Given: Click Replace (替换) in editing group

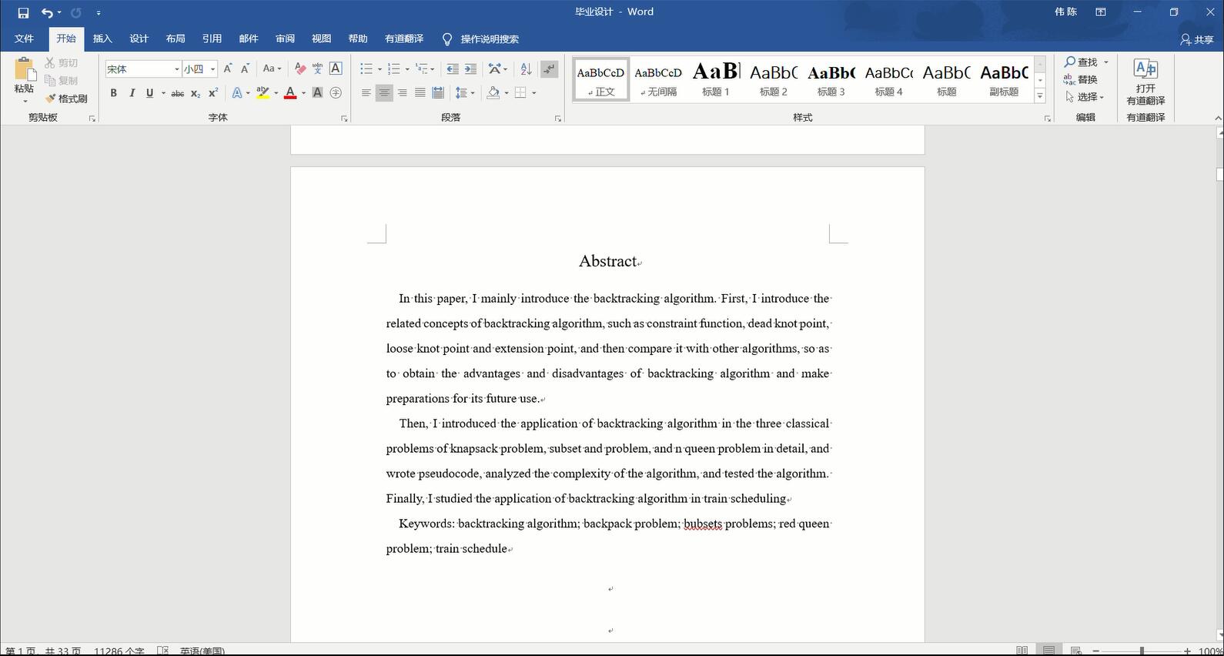Looking at the screenshot, I should click(x=1081, y=79).
